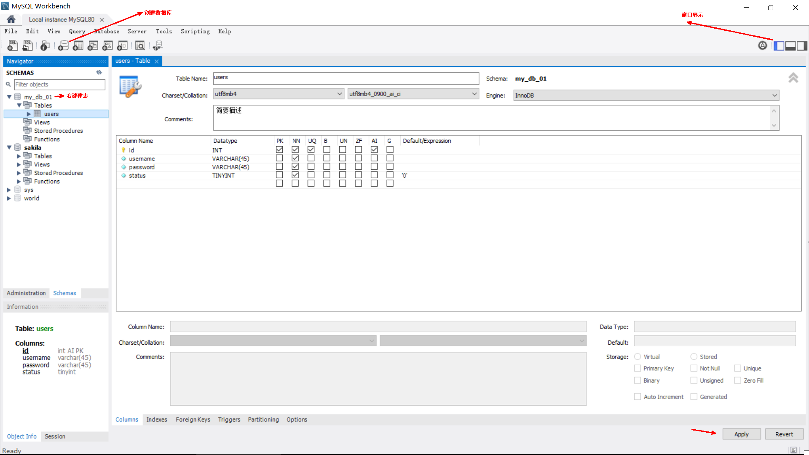The height and width of the screenshot is (455, 809).
Task: Click the create new function icon
Action: (x=123, y=45)
